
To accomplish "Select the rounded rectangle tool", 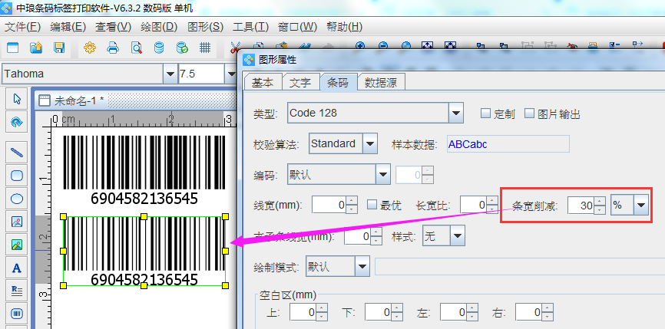I will (x=16, y=175).
